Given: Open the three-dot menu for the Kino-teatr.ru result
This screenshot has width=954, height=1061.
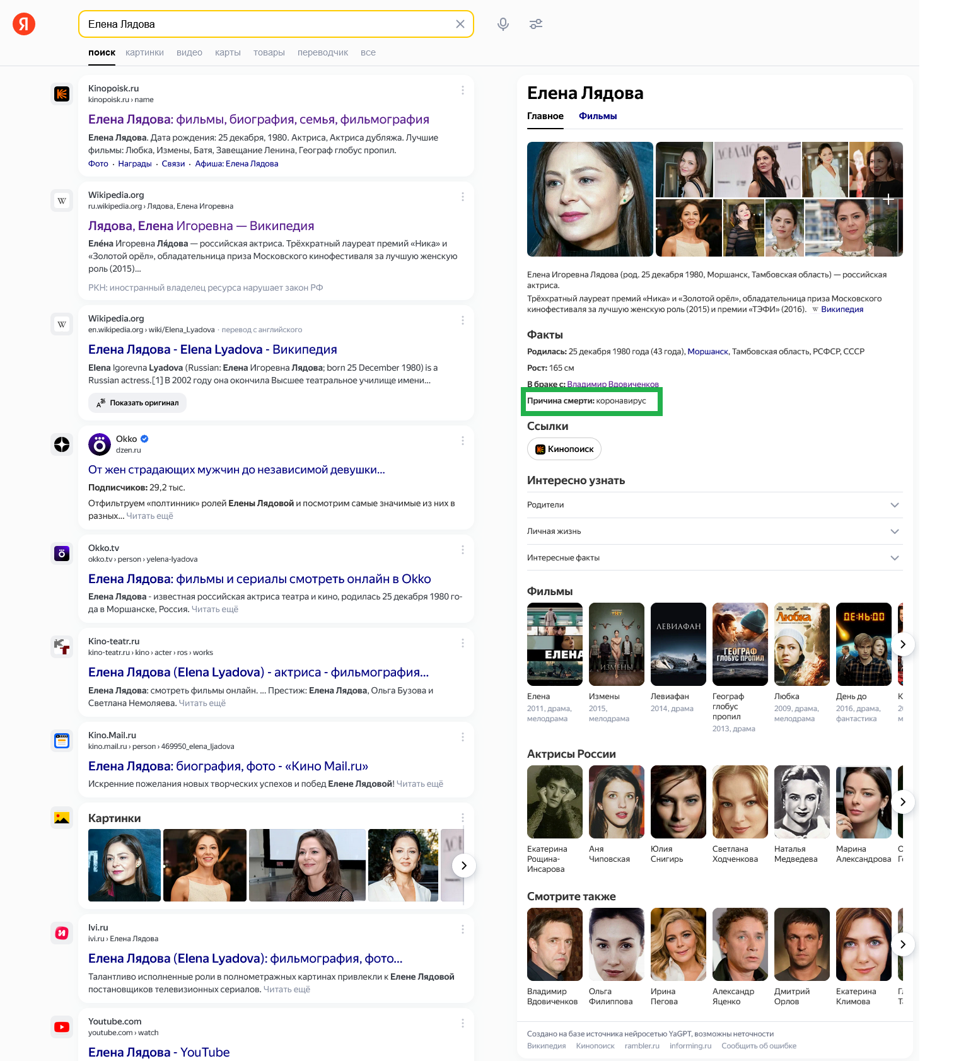Looking at the screenshot, I should point(463,643).
